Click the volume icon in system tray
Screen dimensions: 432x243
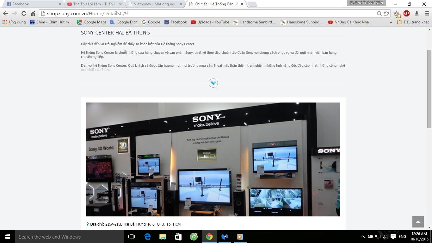tap(386, 237)
